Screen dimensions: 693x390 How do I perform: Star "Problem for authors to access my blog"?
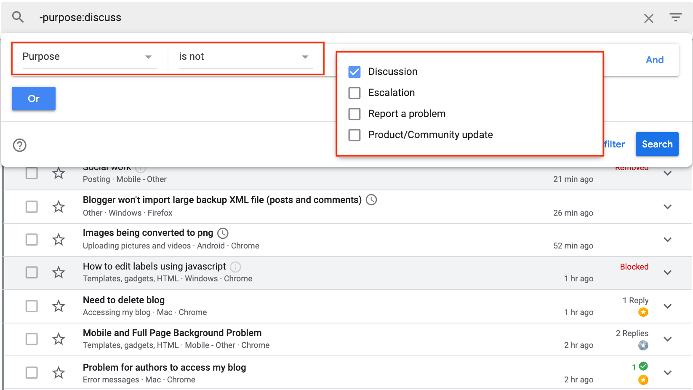pos(59,373)
